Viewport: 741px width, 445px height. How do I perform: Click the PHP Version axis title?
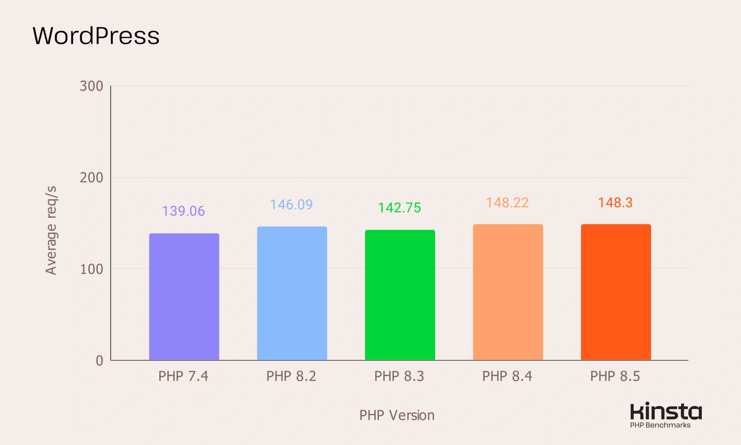click(x=397, y=415)
